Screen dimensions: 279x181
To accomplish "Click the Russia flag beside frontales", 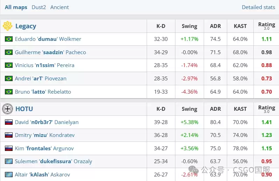I will coord(9,148).
